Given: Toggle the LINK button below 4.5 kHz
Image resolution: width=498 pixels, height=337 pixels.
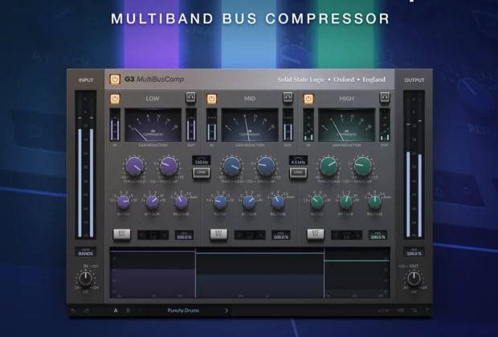Looking at the screenshot, I should tap(298, 173).
